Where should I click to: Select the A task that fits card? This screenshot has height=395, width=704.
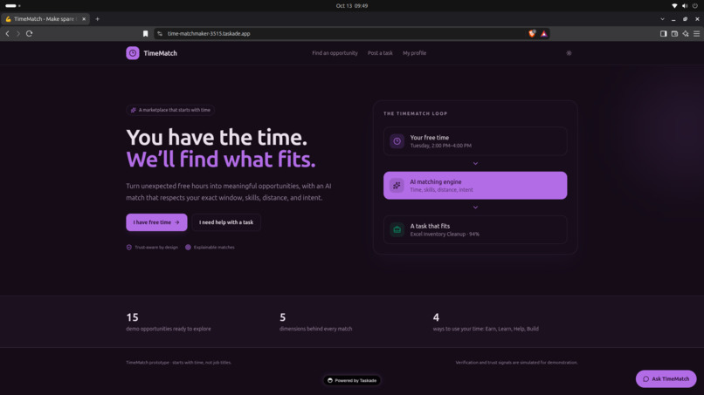475,229
